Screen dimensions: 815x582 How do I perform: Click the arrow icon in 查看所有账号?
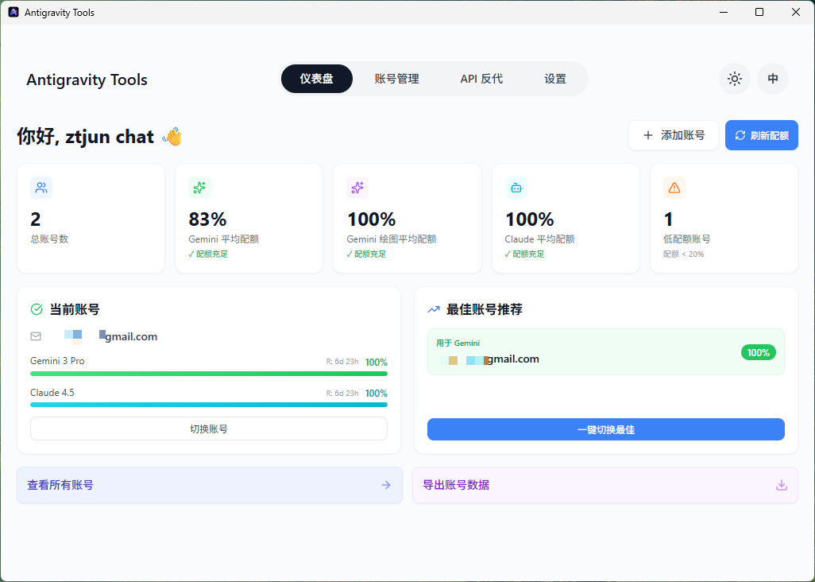point(386,484)
